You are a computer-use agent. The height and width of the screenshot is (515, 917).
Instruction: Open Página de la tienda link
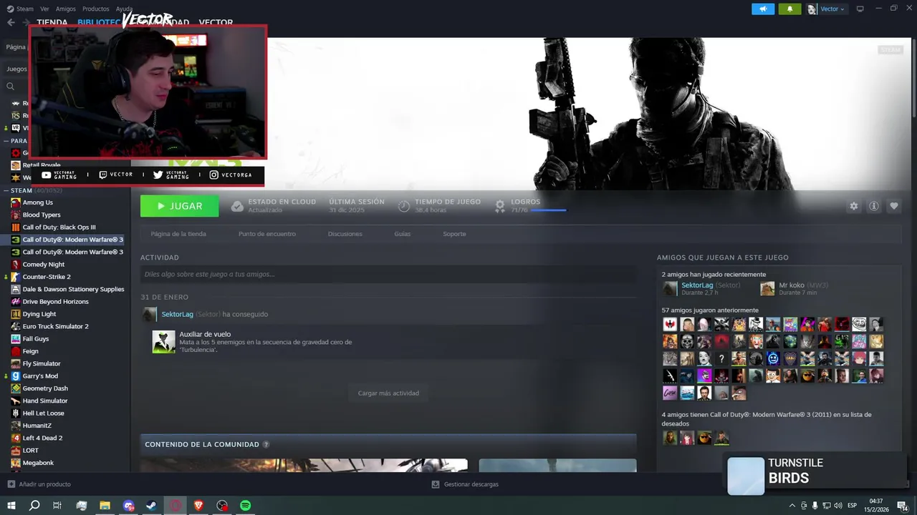tap(178, 234)
